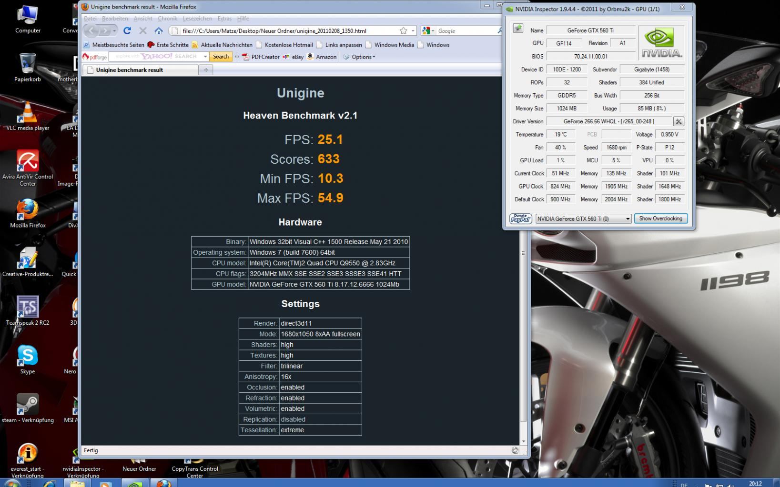The image size is (780, 487).
Task: Open Computer desktop icon
Action: (x=28, y=20)
